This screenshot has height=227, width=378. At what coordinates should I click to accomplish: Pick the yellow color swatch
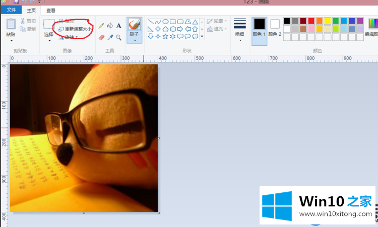(x=328, y=21)
